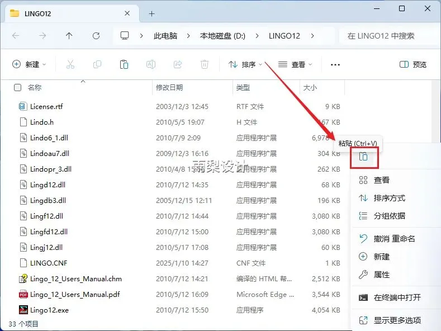
Task: Choose 撤消 重命名 from context menu
Action: [x=396, y=239]
